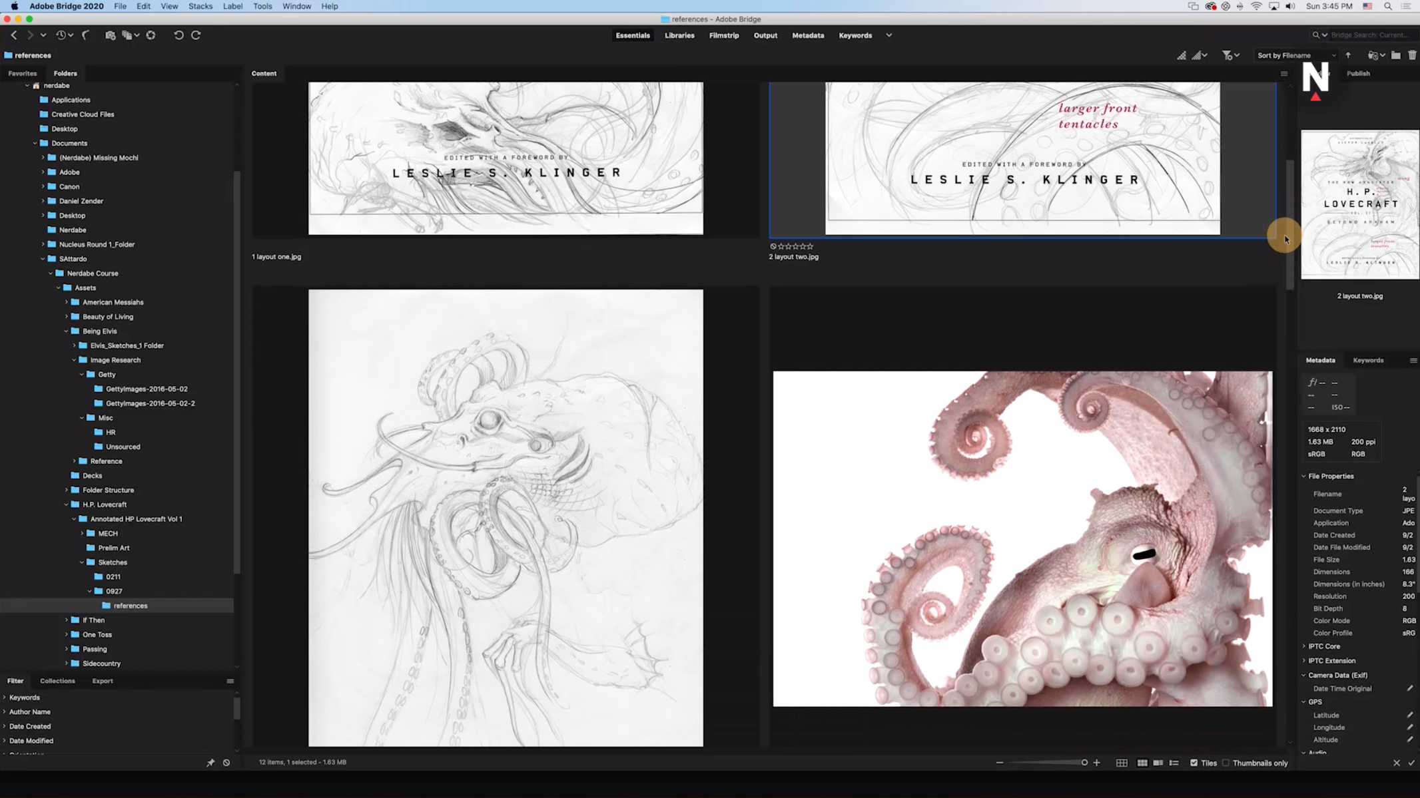Rotate 90 degrees counterclockwise
Viewport: 1420px width, 798px height.
coord(178,35)
